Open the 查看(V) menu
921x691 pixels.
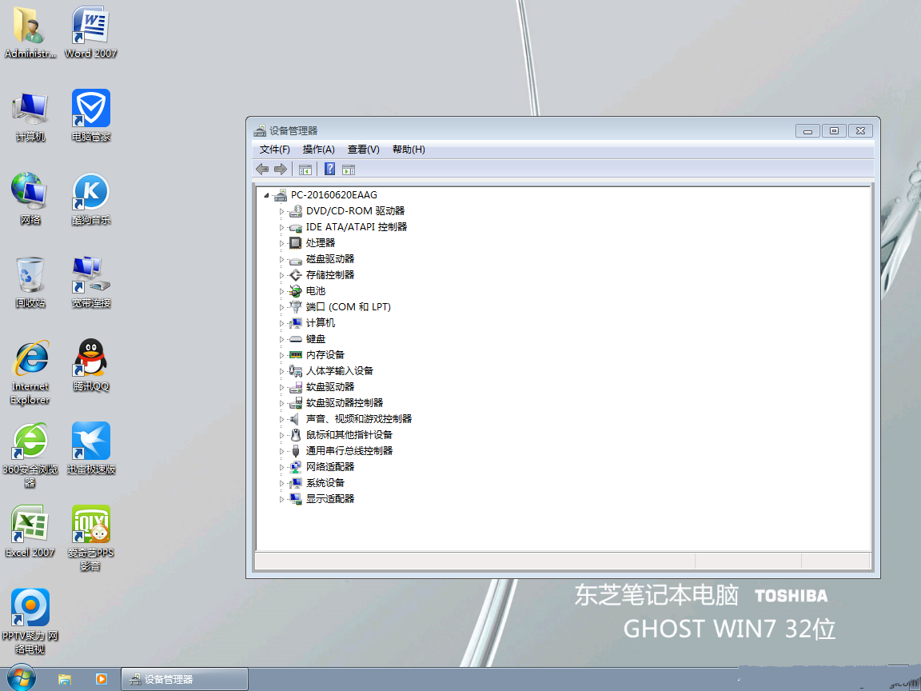point(363,150)
